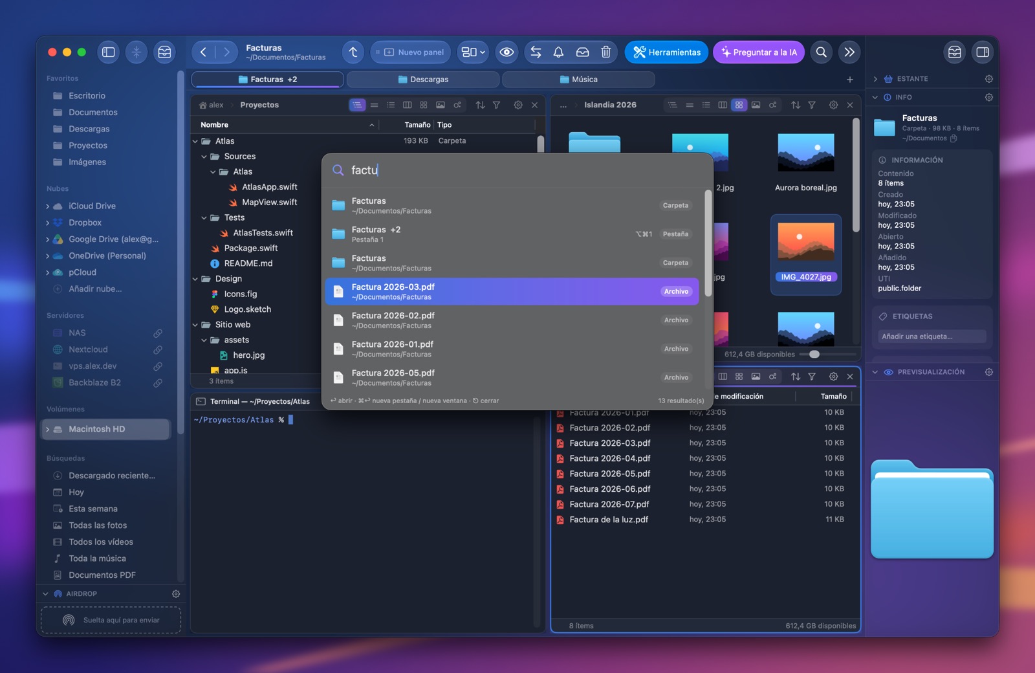Click the trash delete icon in toolbar
The width and height of the screenshot is (1035, 673).
[x=605, y=52]
